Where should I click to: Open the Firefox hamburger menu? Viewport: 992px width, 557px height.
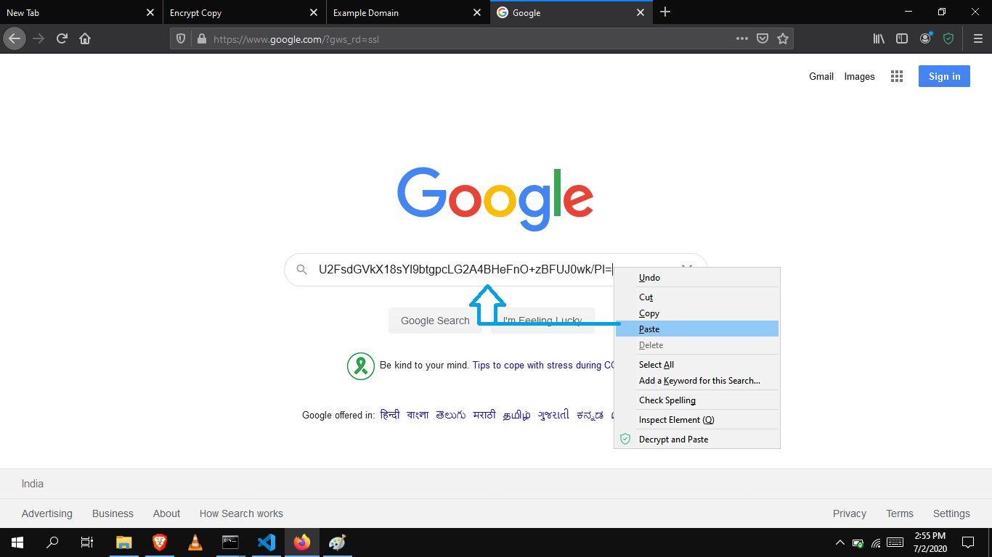click(978, 38)
